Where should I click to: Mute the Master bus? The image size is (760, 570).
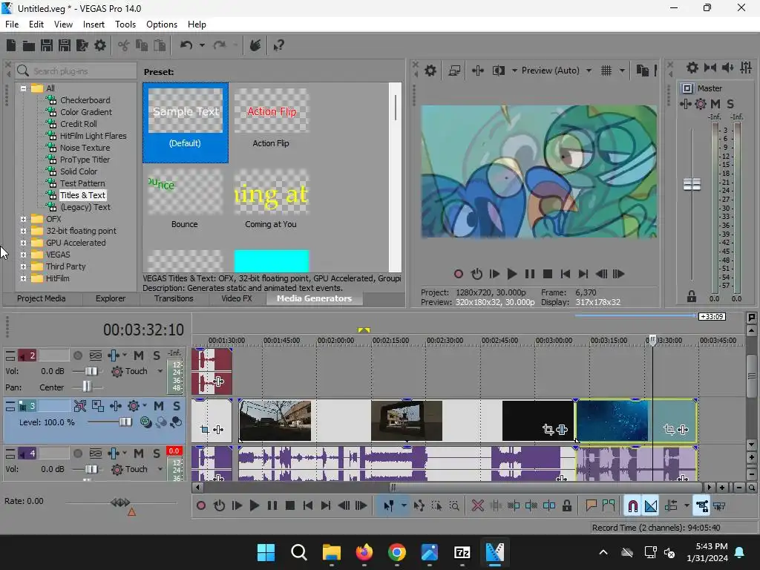pyautogui.click(x=715, y=104)
